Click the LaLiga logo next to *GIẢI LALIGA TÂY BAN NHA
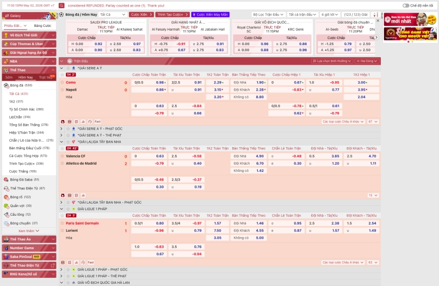Screen dimensions: 439x286 74,142
